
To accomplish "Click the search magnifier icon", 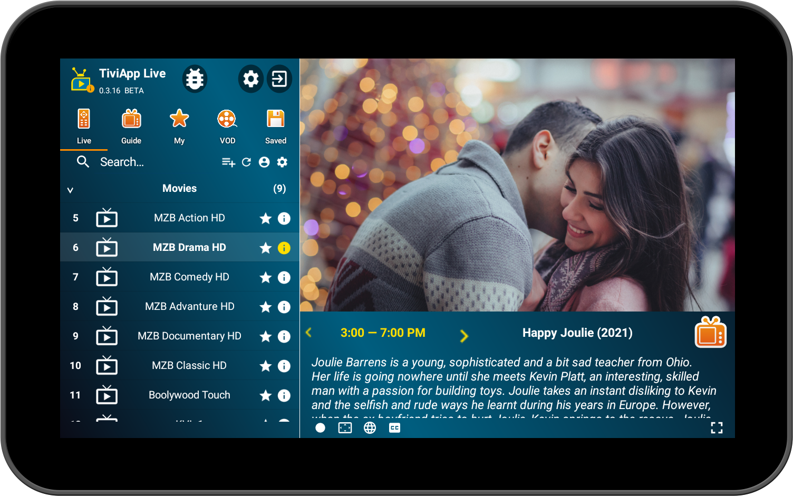I will pos(83,162).
